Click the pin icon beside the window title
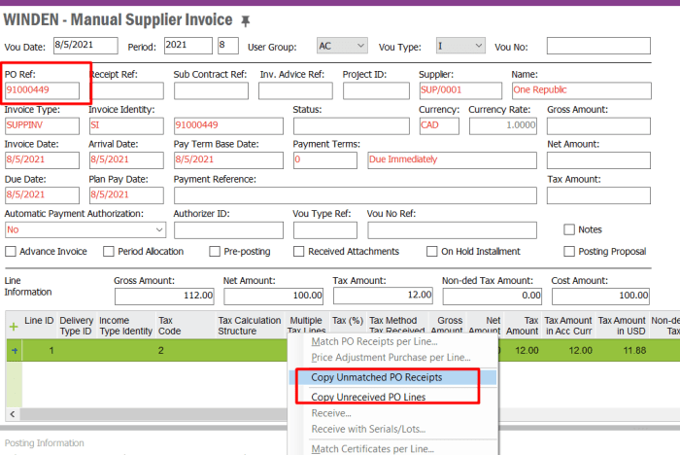The image size is (680, 455). coord(246,20)
